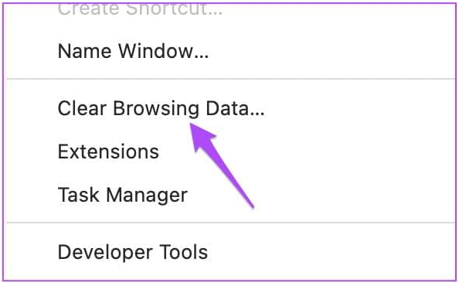Viewport: 459px width, 286px height.
Task: Click the word Window… in Name Window…
Action: click(x=163, y=51)
